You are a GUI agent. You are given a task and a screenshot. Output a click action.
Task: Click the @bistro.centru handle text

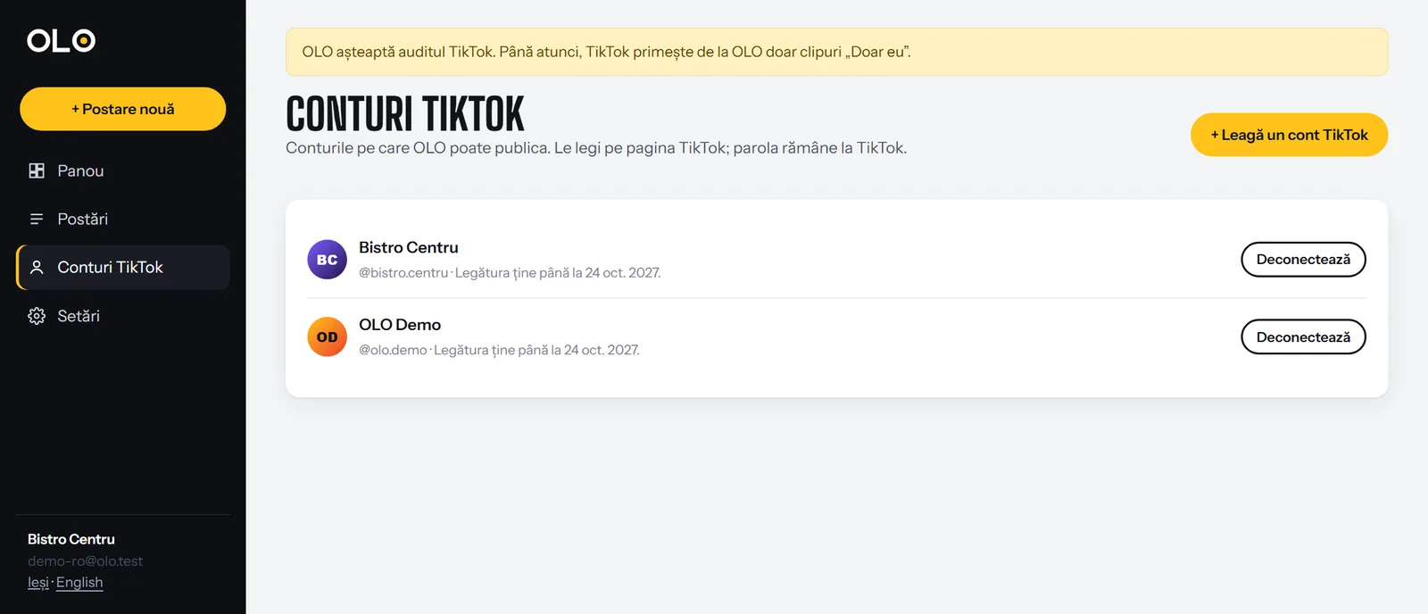point(403,273)
